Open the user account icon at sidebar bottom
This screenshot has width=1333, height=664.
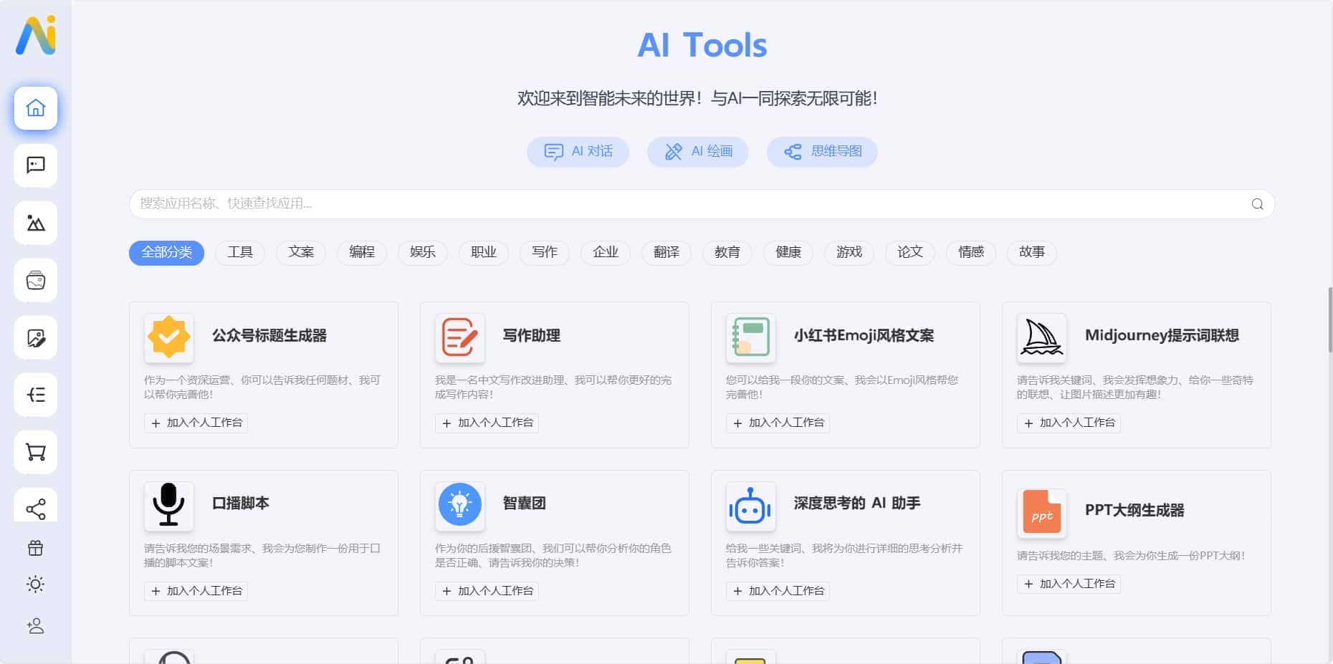[x=35, y=626]
